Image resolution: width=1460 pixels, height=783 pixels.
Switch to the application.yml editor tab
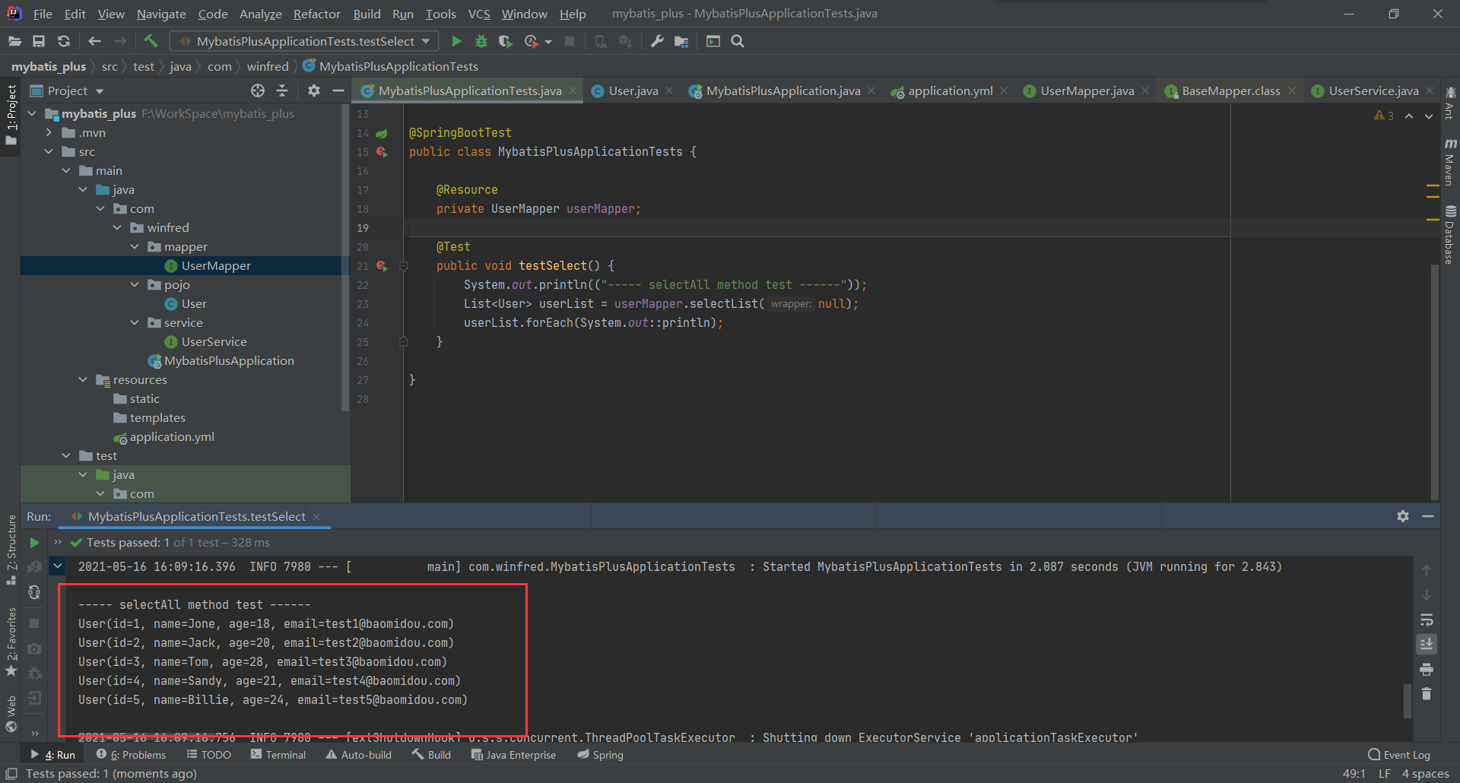coord(950,91)
